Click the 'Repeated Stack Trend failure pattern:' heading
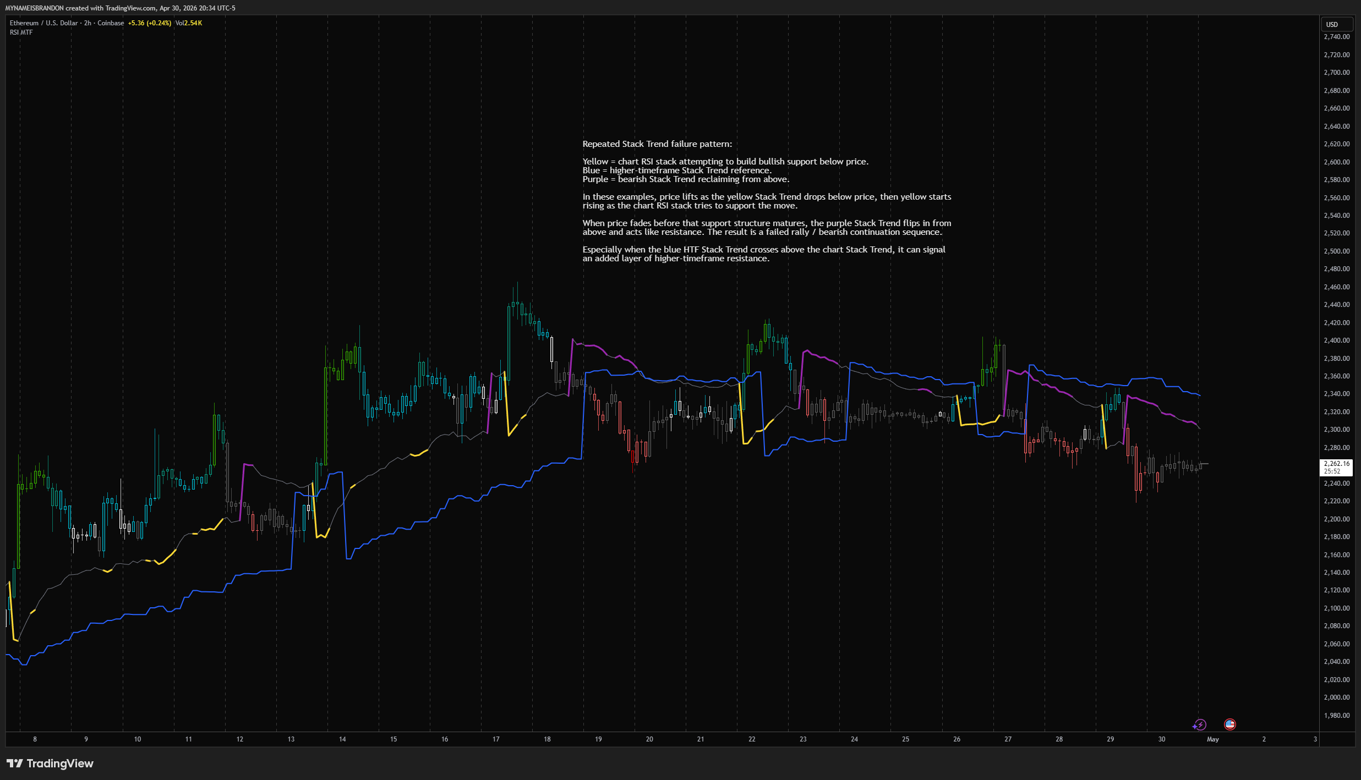The image size is (1361, 780). 657,144
